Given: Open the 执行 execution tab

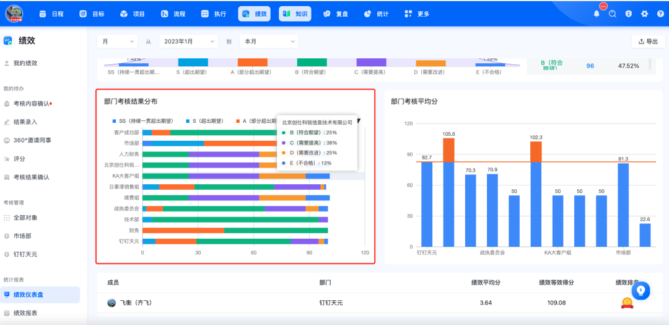Looking at the screenshot, I should [x=214, y=14].
